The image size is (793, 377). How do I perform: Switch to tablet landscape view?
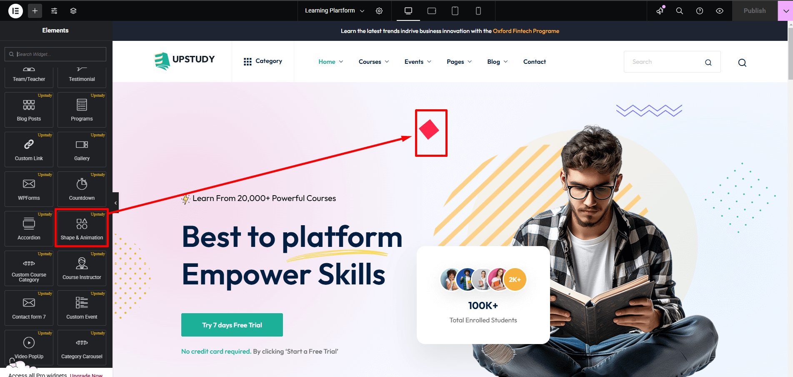pos(432,11)
